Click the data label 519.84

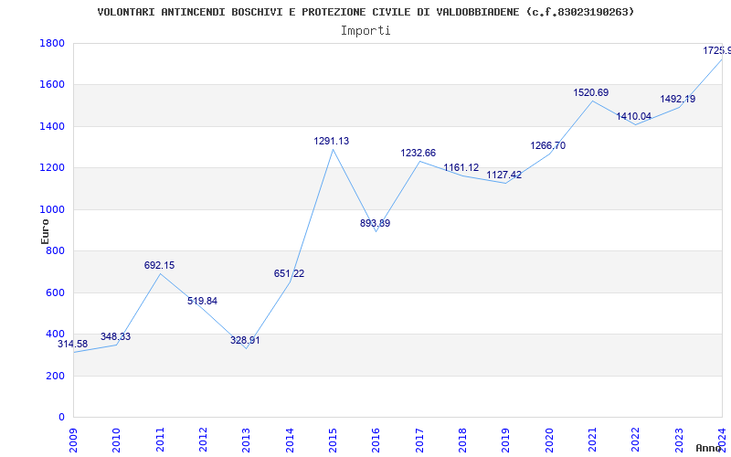(202, 302)
